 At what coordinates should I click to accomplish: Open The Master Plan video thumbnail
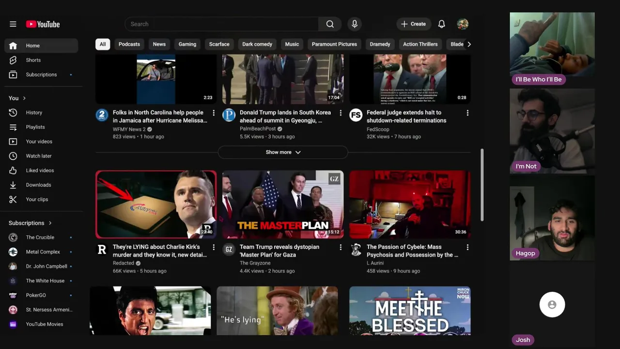(x=283, y=204)
